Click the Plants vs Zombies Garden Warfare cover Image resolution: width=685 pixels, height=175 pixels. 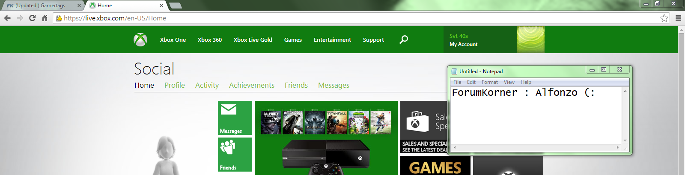(359, 123)
